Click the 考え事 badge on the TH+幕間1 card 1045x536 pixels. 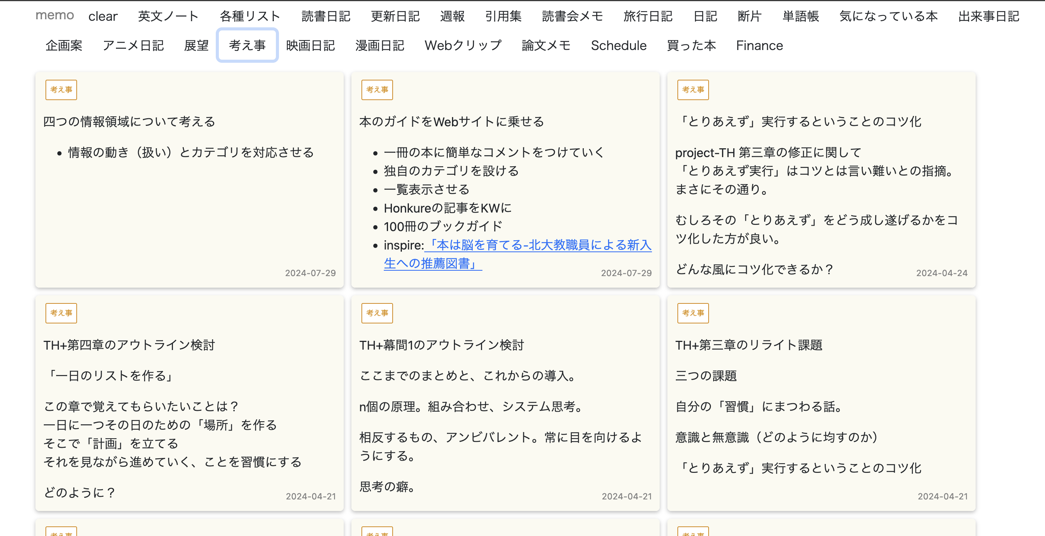[x=377, y=313]
